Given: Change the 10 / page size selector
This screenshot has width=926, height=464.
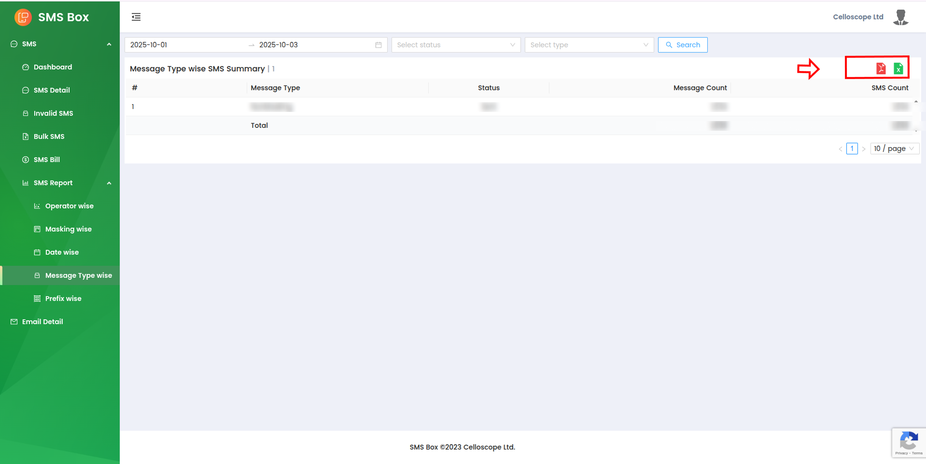Looking at the screenshot, I should click(x=894, y=149).
